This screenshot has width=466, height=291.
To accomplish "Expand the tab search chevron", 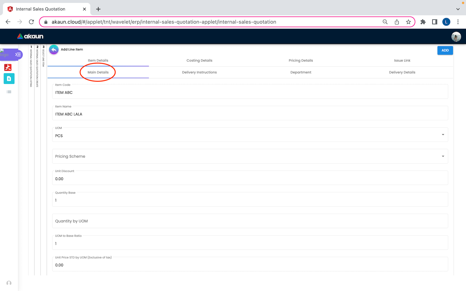I will tap(458, 9).
